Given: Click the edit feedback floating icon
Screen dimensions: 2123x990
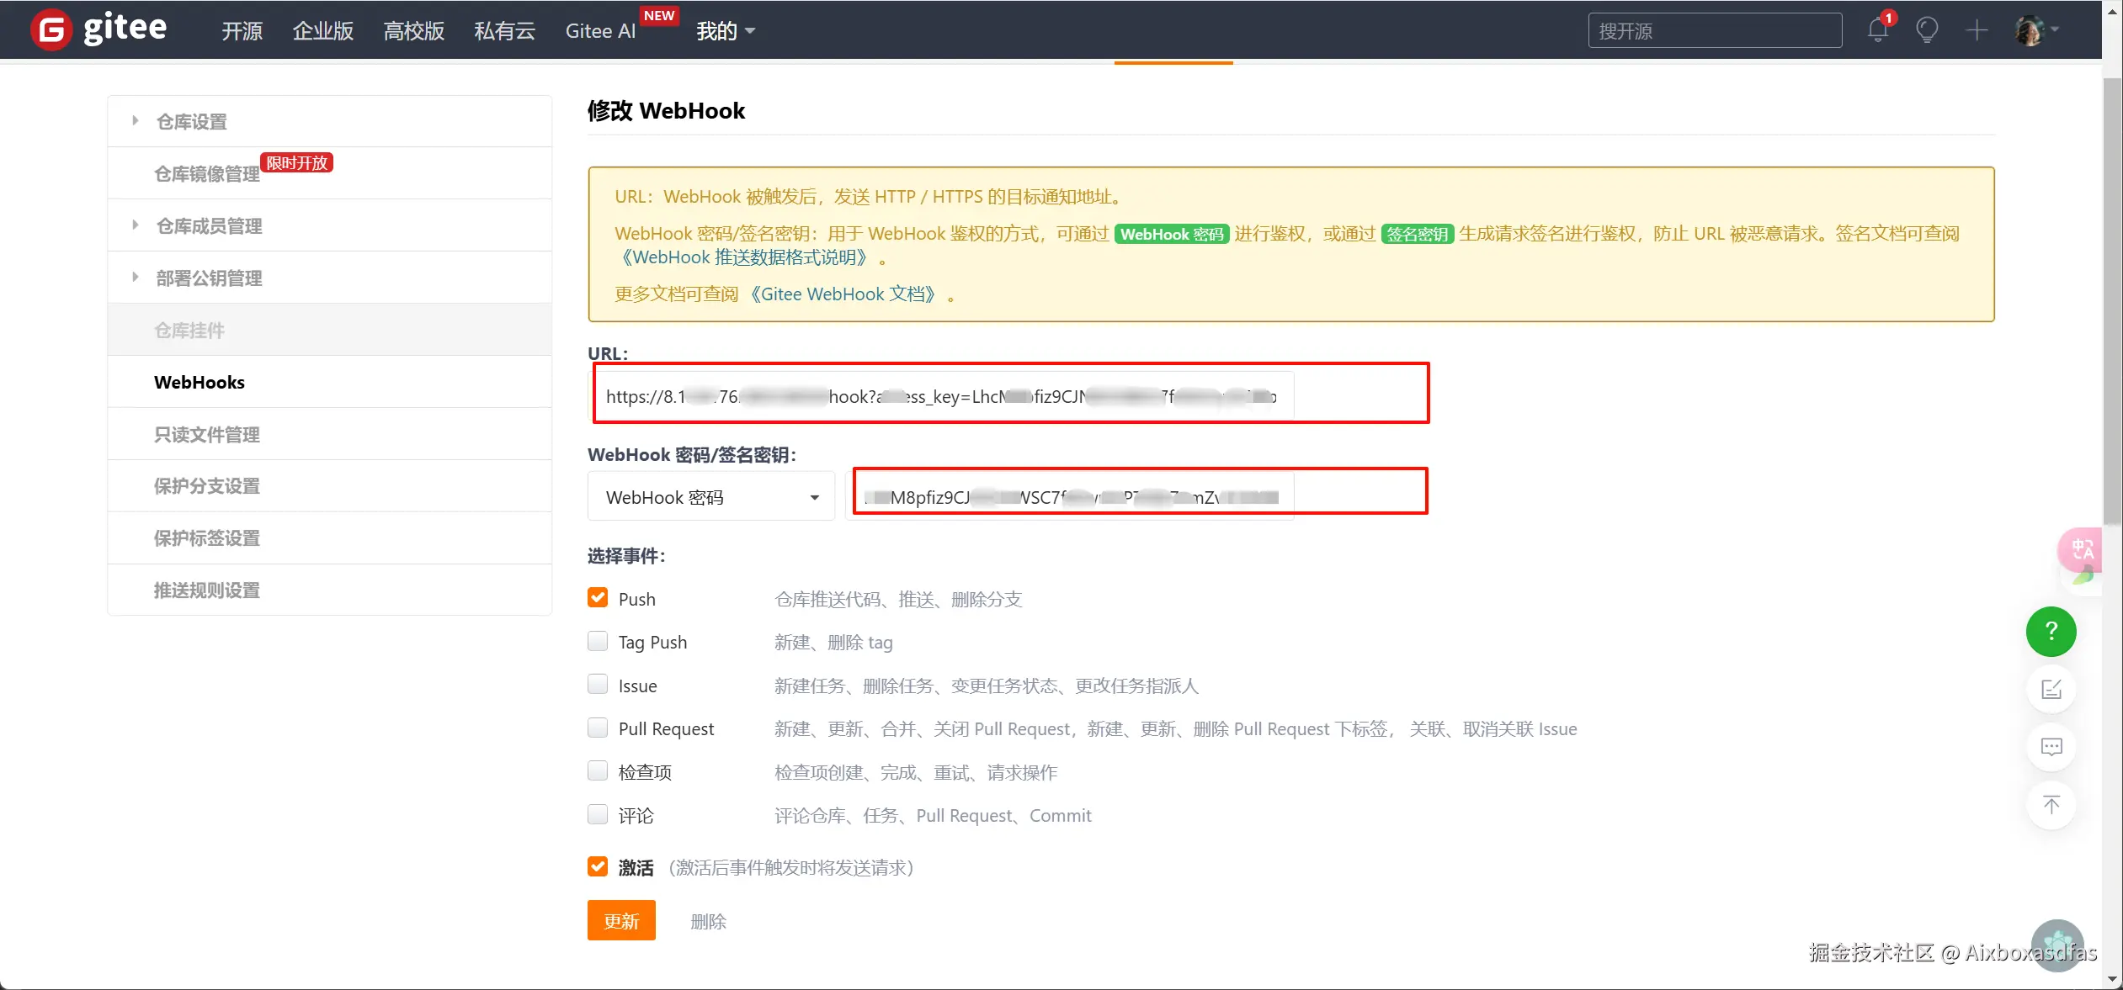Looking at the screenshot, I should coord(2051,690).
